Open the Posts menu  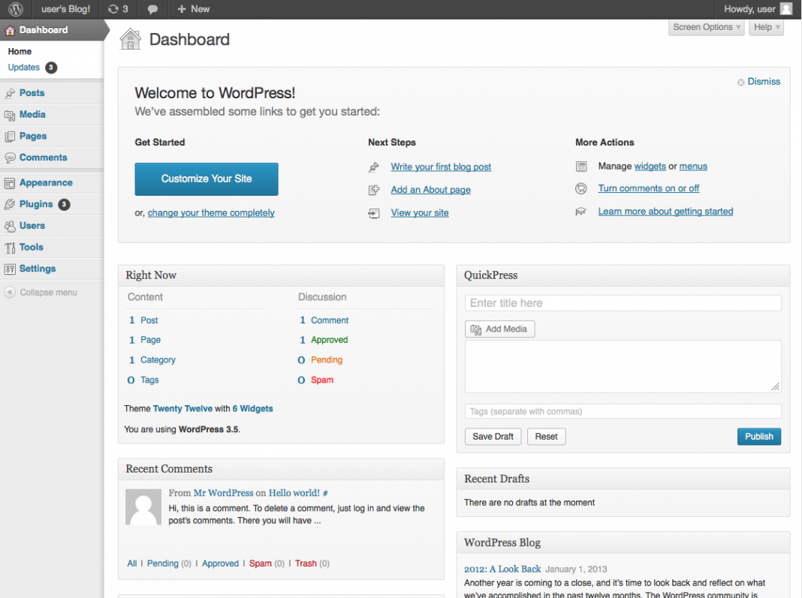click(x=32, y=93)
